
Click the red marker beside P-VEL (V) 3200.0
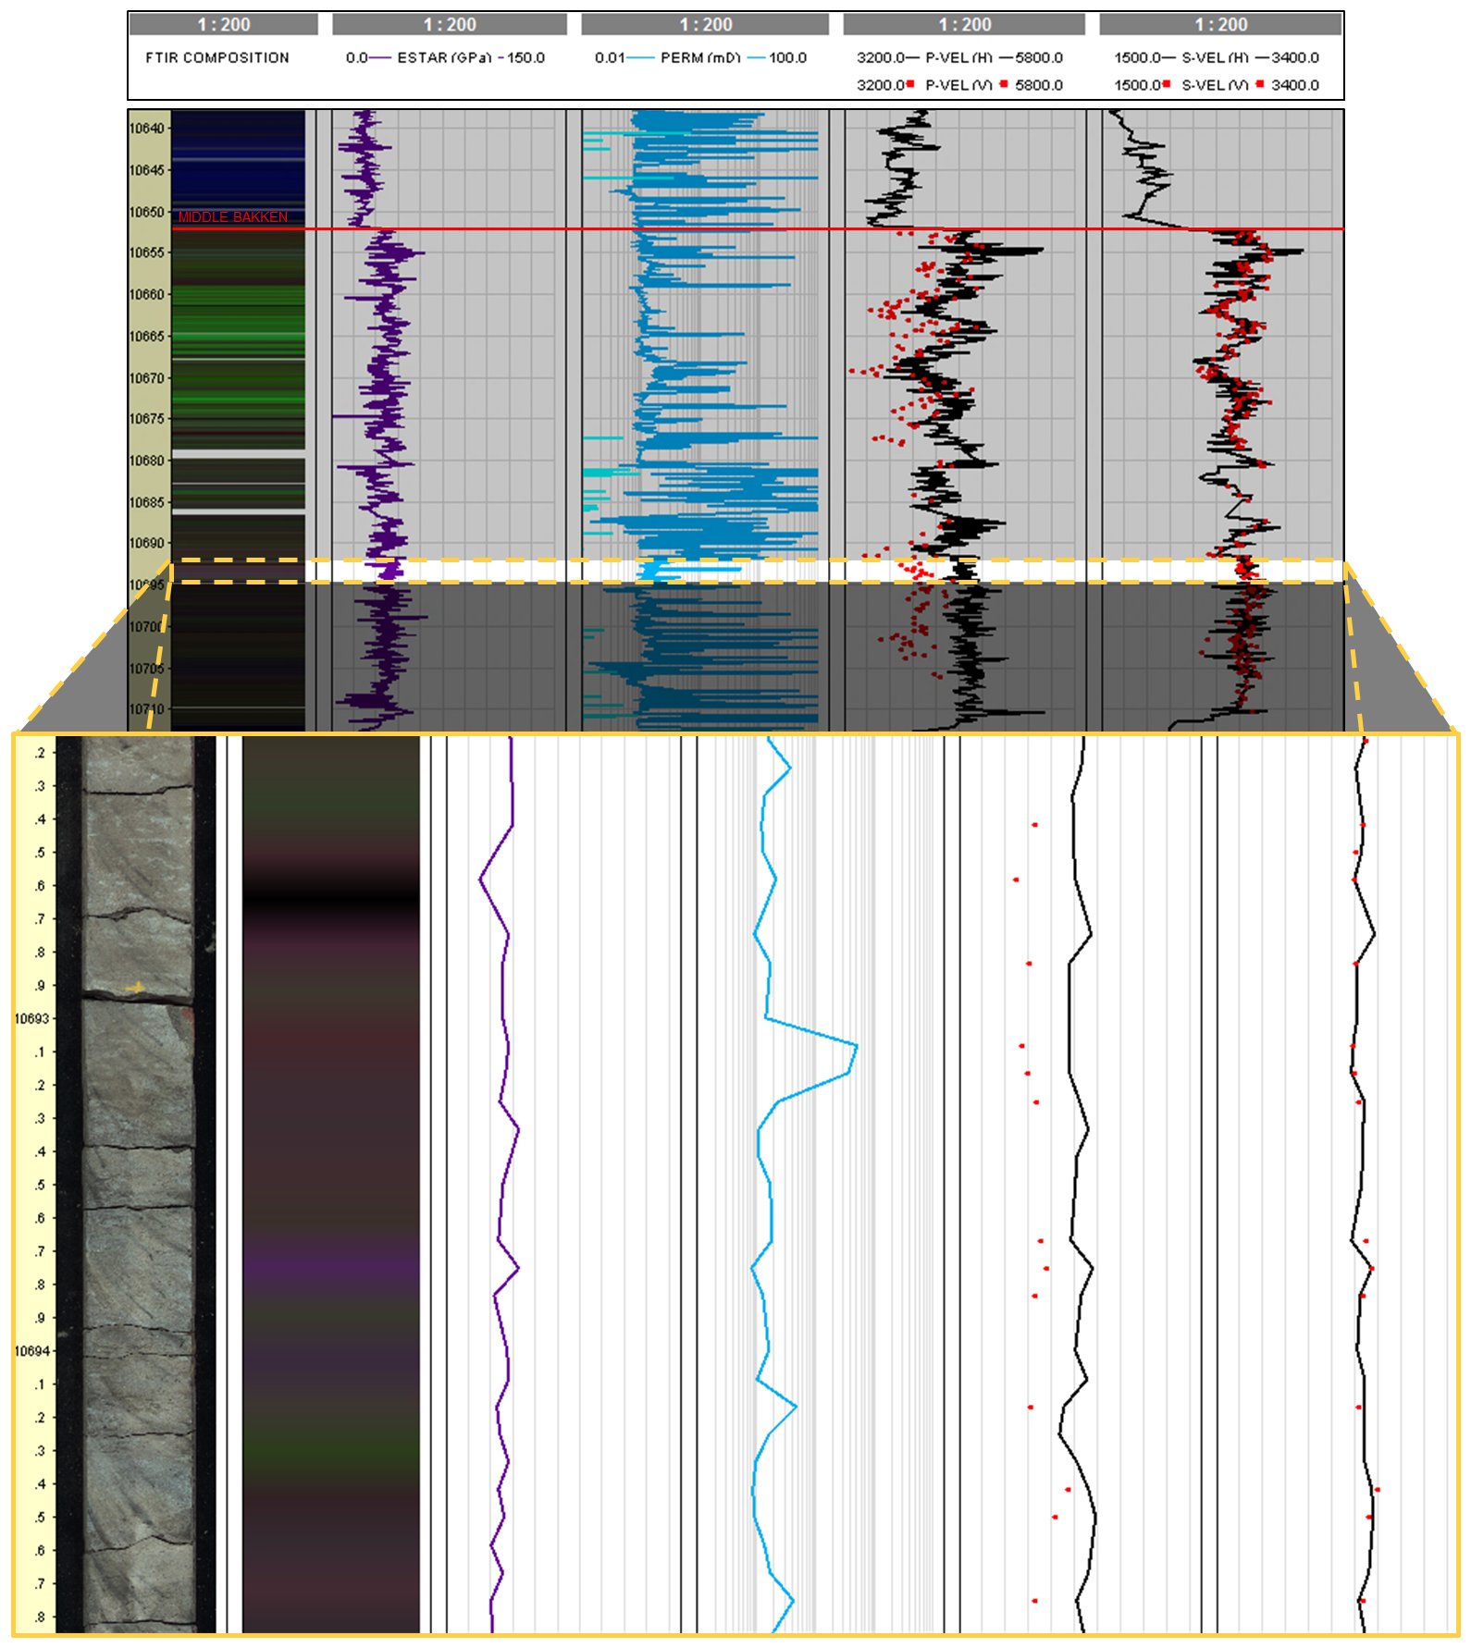tap(910, 84)
